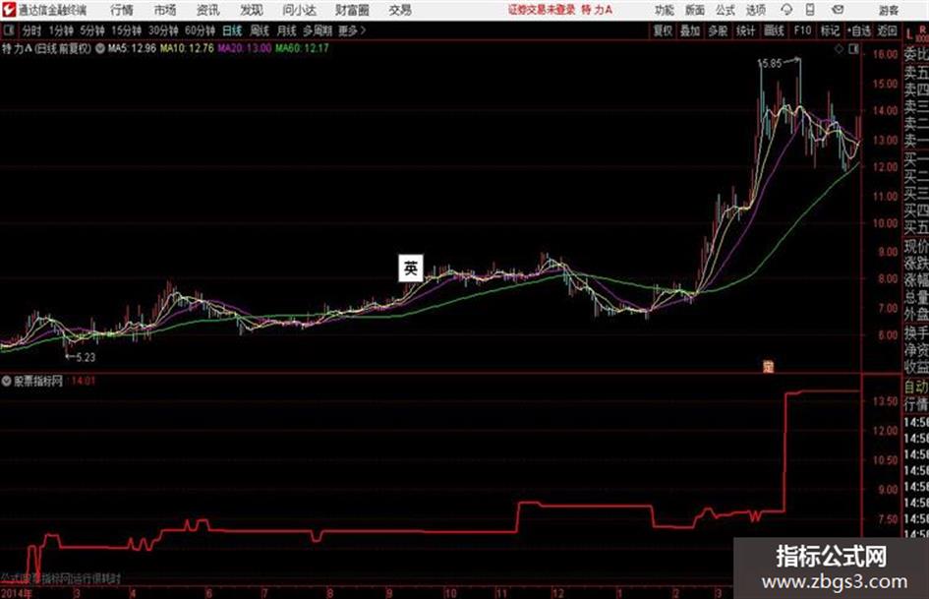Click the 股票指标网 indicator name
This screenshot has height=599, width=929.
coord(38,381)
